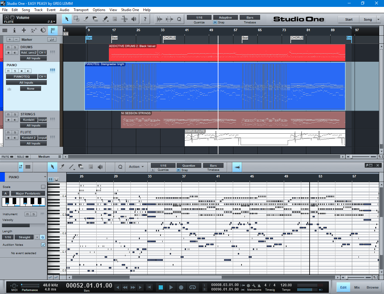Toggle Snap checkbox in main toolbar

(x=215, y=22)
